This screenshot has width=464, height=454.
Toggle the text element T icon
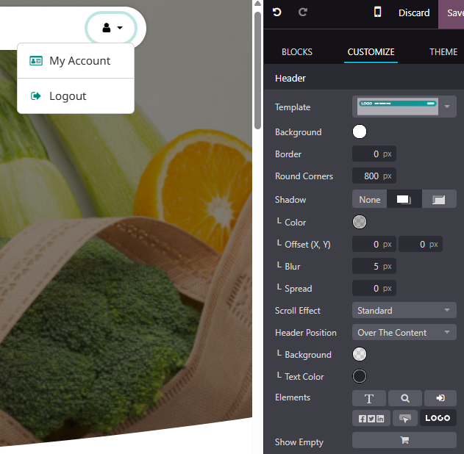pos(368,398)
